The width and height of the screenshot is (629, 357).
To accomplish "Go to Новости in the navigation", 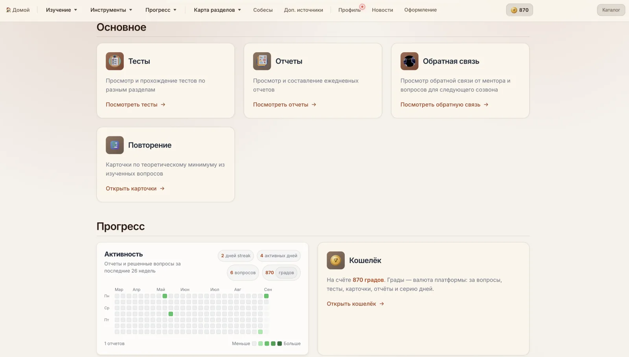I will [x=383, y=10].
